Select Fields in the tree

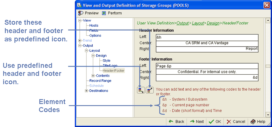(94, 30)
